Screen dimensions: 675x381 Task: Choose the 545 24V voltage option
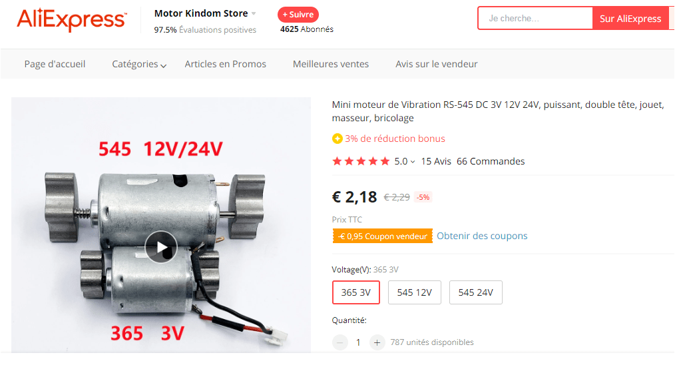(476, 292)
